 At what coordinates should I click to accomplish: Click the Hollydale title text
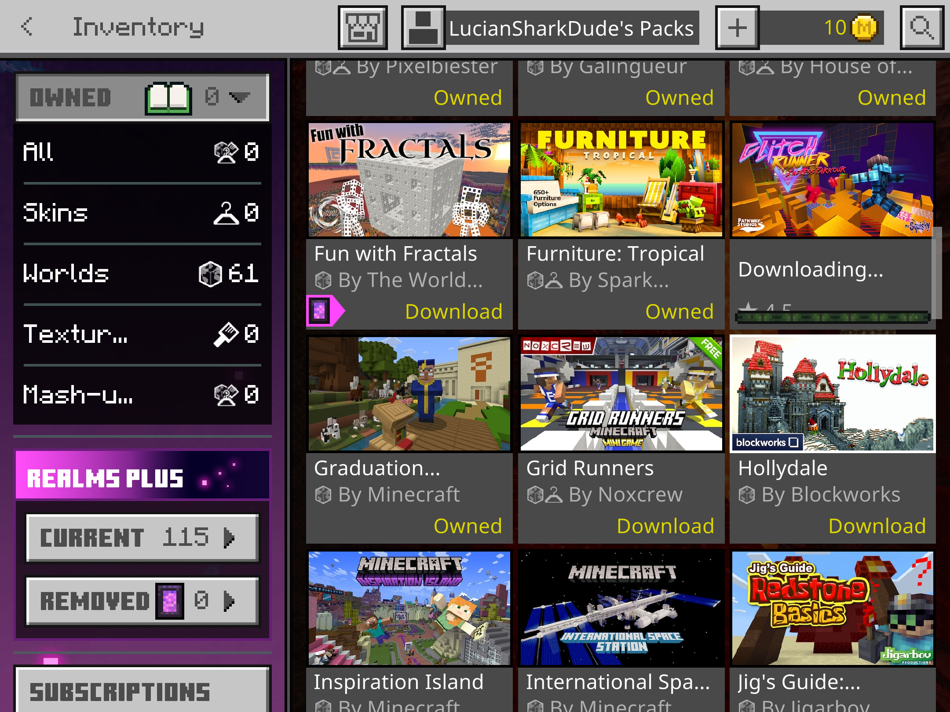[x=782, y=468]
